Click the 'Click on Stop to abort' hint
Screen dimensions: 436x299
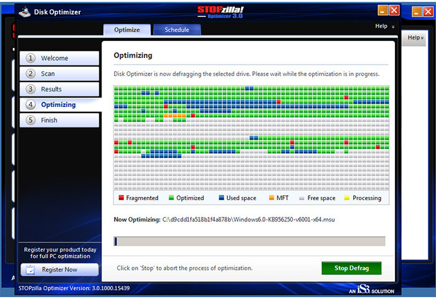184,268
